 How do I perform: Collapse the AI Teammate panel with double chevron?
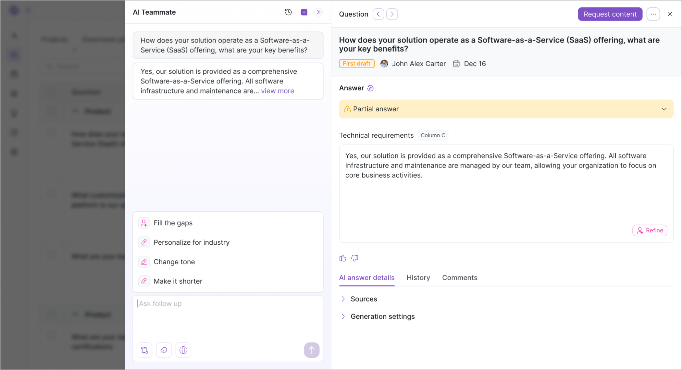pos(319,12)
